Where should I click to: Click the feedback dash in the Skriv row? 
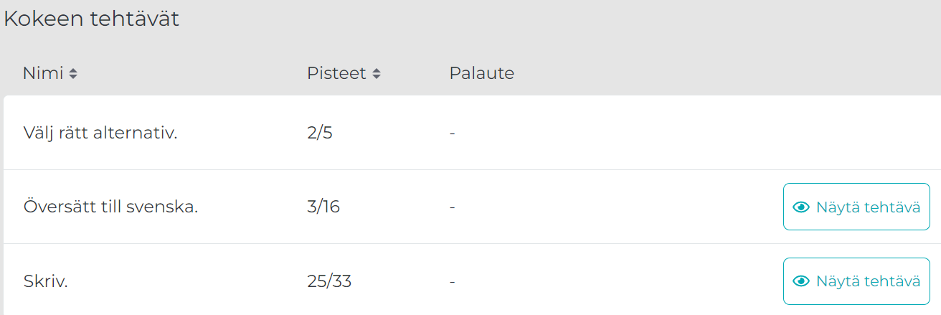(x=453, y=282)
